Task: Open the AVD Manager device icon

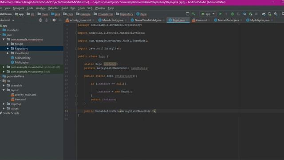Action: [270, 14]
